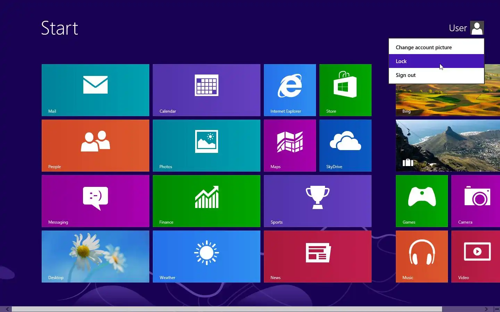The height and width of the screenshot is (312, 500).
Task: Open the Camera tile
Action: tap(476, 201)
